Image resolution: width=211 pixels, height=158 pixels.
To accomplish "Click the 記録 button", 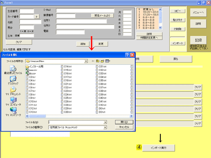I will [198, 40].
